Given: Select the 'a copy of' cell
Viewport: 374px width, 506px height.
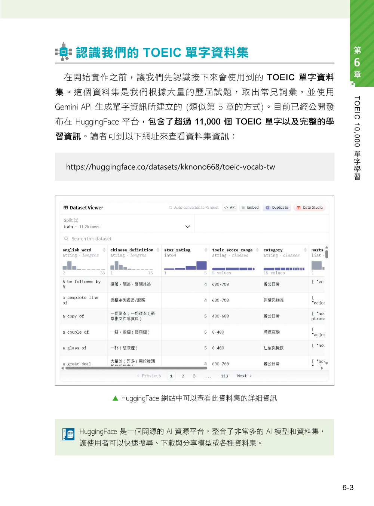Looking at the screenshot, I should pos(84,316).
